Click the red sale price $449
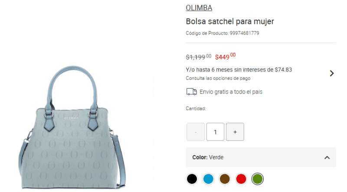The height and width of the screenshot is (192, 347). point(225,57)
